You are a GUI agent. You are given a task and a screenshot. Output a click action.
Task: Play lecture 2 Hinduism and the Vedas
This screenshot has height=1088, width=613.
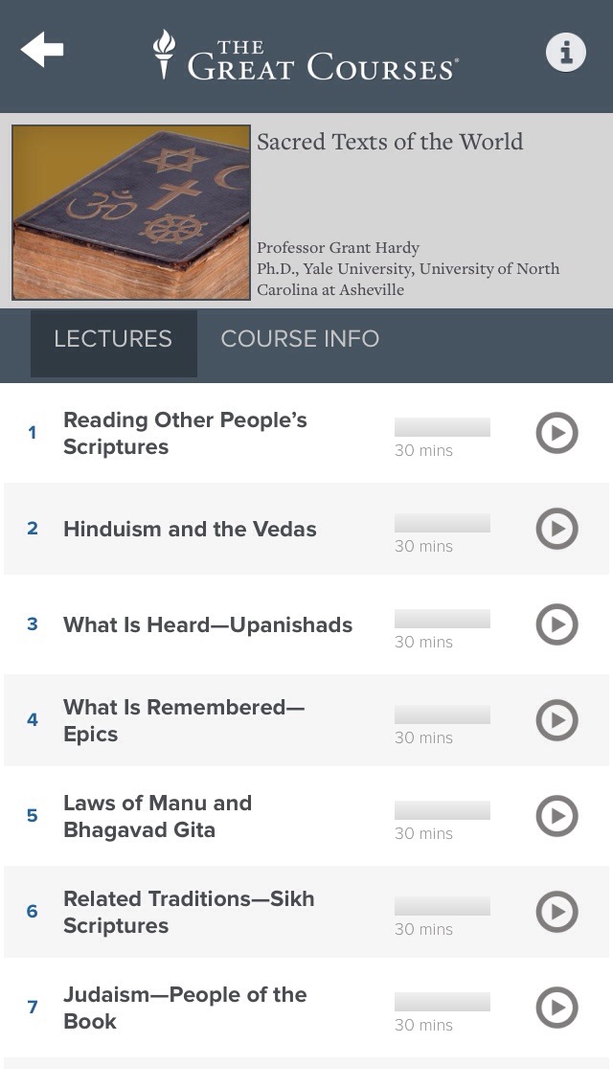pyautogui.click(x=556, y=529)
